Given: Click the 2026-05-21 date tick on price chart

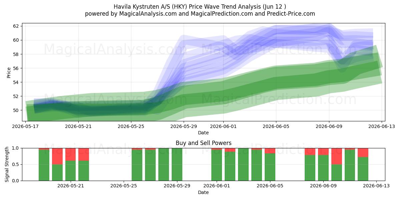Looking at the screenshot, I should coord(78,126).
